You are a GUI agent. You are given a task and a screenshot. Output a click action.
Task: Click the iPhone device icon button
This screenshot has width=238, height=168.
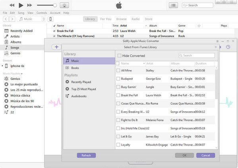(50, 19)
